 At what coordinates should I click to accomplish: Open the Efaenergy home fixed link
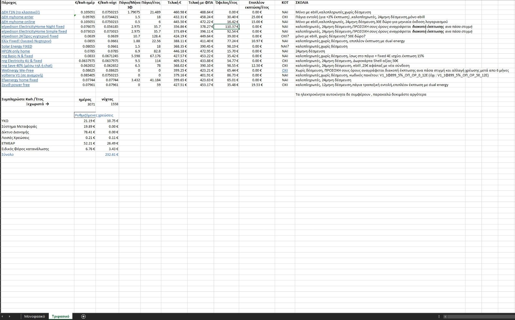click(x=20, y=80)
